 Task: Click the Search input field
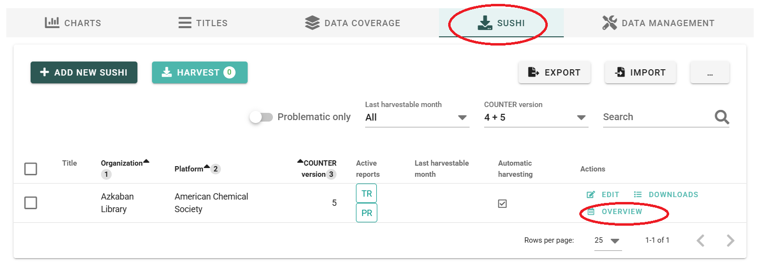pos(658,117)
